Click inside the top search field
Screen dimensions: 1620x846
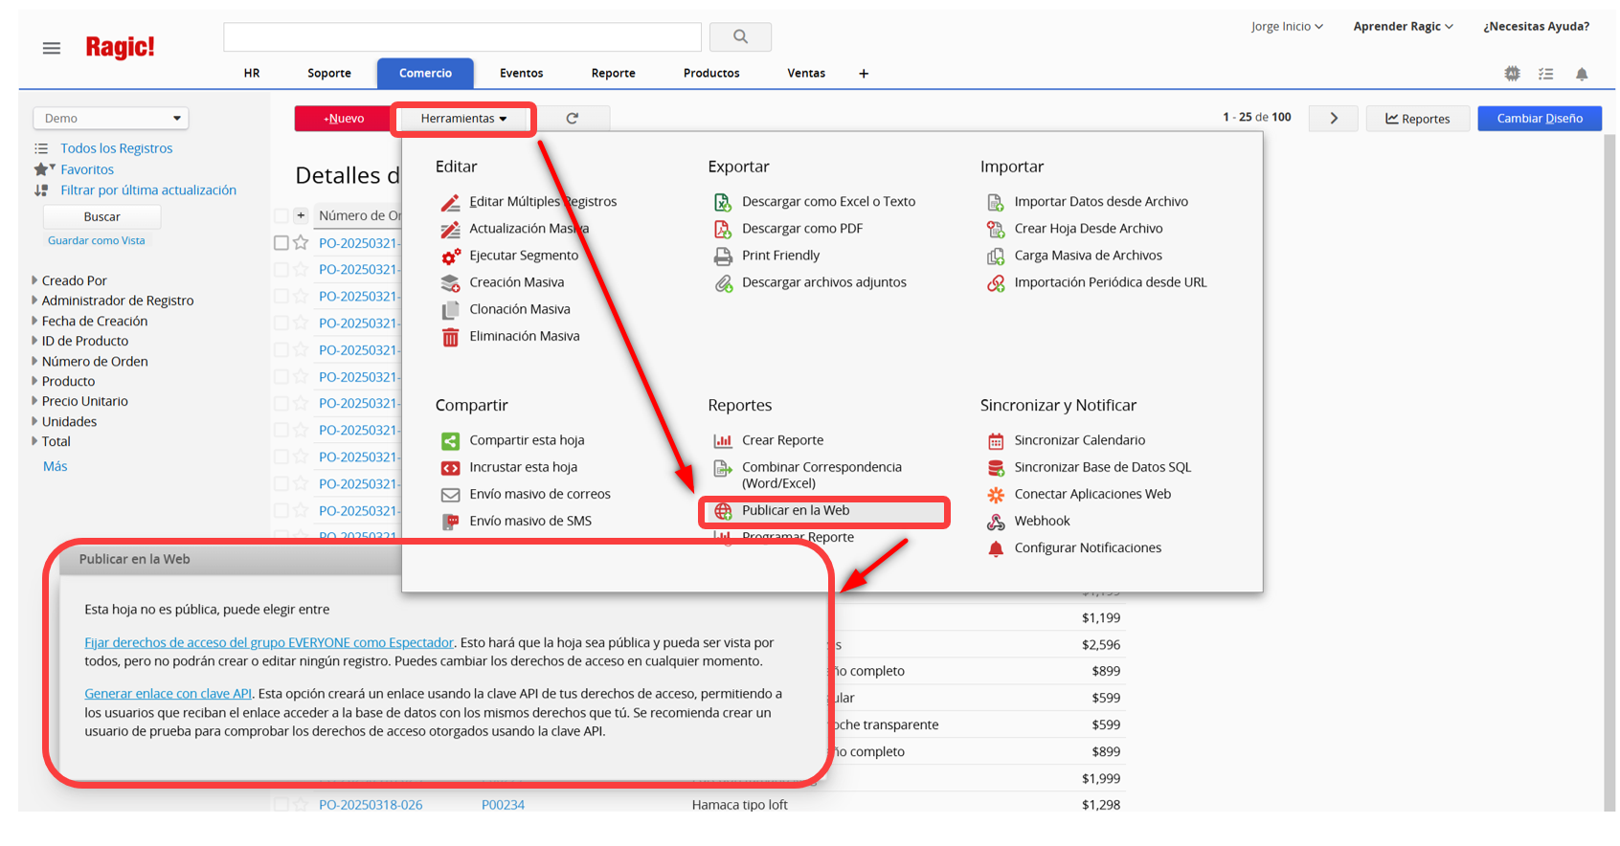[x=462, y=36]
